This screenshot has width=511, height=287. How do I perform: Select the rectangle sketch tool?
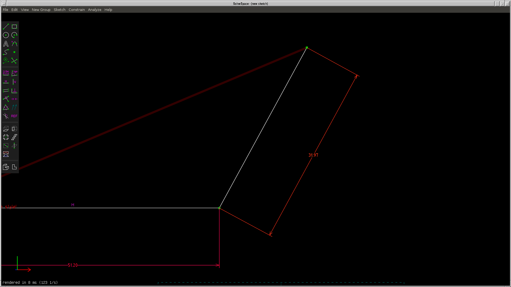14,27
